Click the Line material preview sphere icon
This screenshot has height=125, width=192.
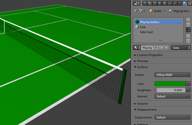[137, 27]
